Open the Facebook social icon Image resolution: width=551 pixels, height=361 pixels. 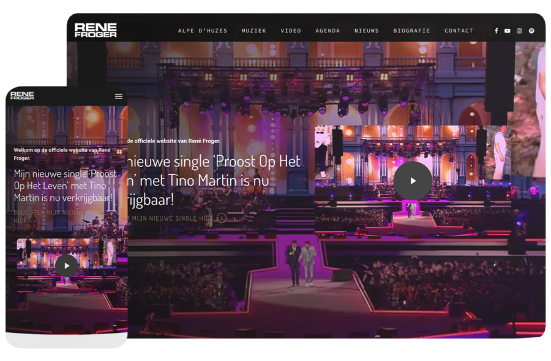496,31
